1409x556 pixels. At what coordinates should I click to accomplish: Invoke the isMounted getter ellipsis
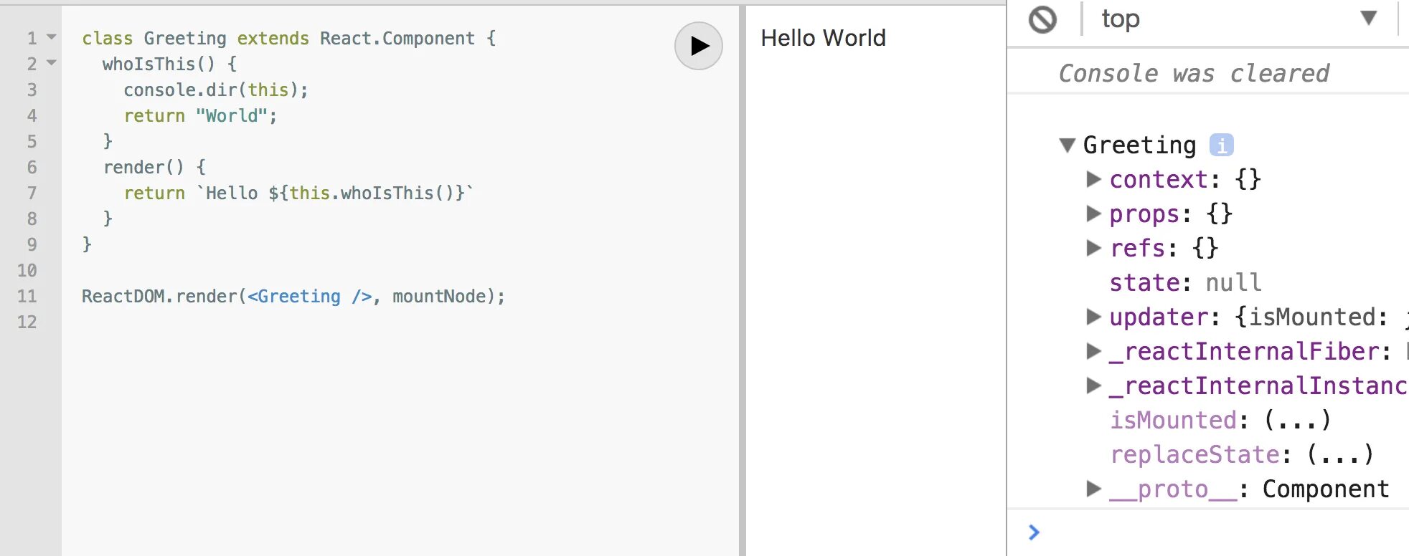click(x=1297, y=420)
